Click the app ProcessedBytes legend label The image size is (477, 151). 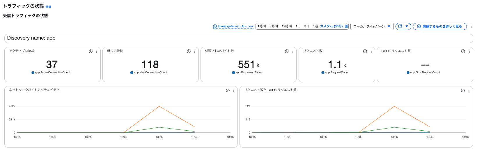pyautogui.click(x=249, y=72)
